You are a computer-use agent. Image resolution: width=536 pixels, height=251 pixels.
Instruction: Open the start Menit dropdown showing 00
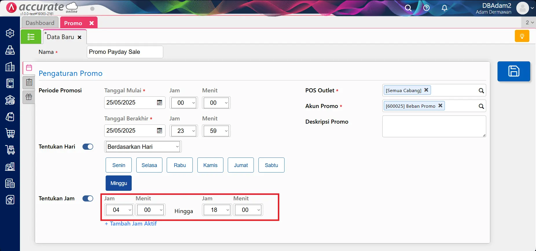[216, 103]
